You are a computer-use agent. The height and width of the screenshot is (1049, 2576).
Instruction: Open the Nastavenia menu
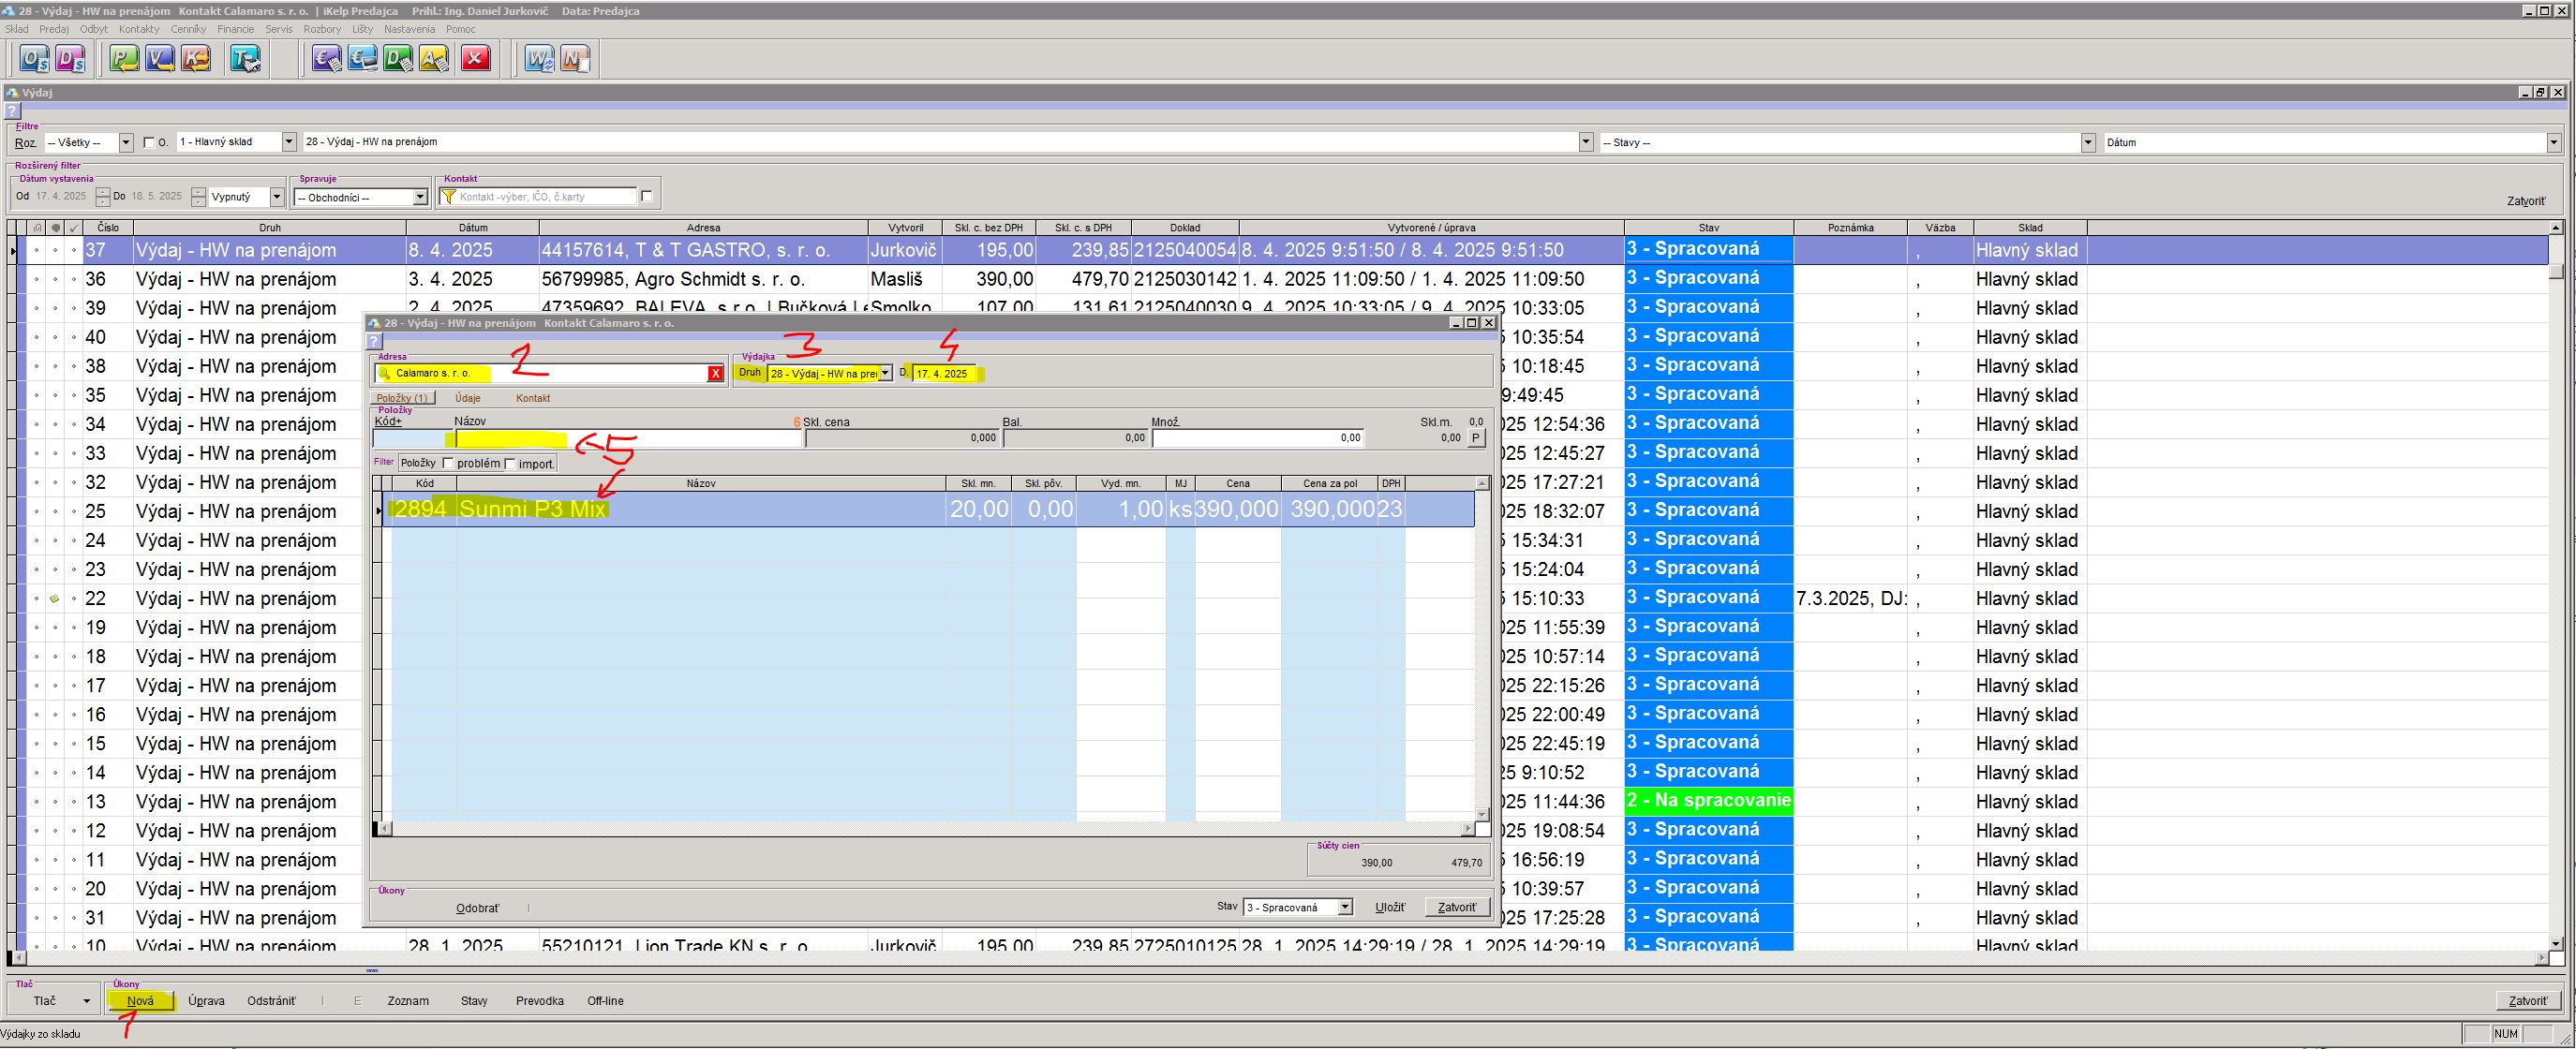[x=410, y=29]
